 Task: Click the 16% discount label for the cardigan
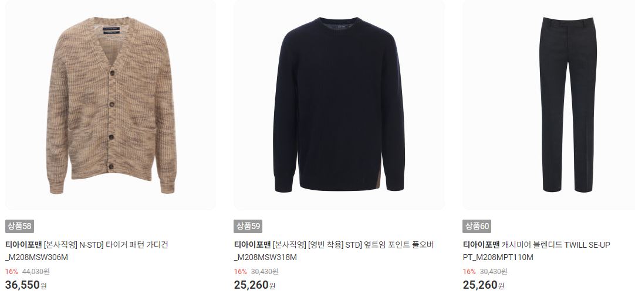(x=11, y=271)
